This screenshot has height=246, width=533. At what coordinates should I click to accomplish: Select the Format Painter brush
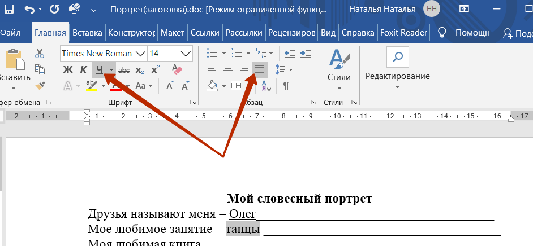(40, 85)
